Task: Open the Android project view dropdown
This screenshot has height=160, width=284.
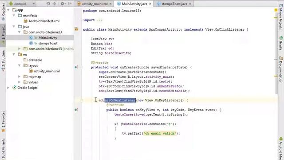Action: tap(22, 4)
